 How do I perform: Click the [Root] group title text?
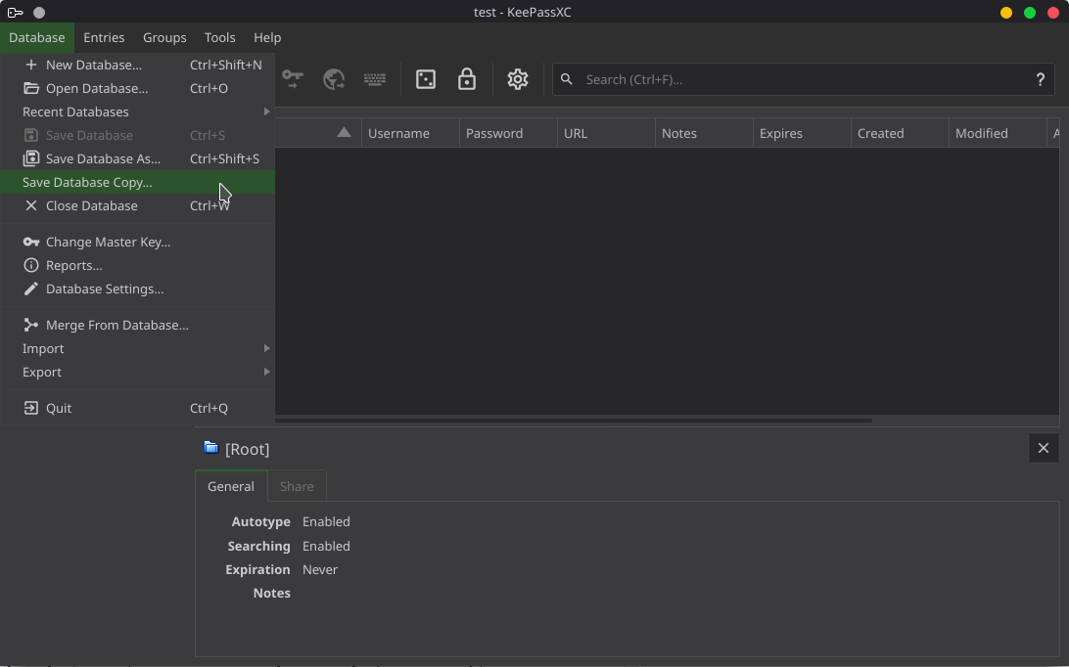[247, 449]
